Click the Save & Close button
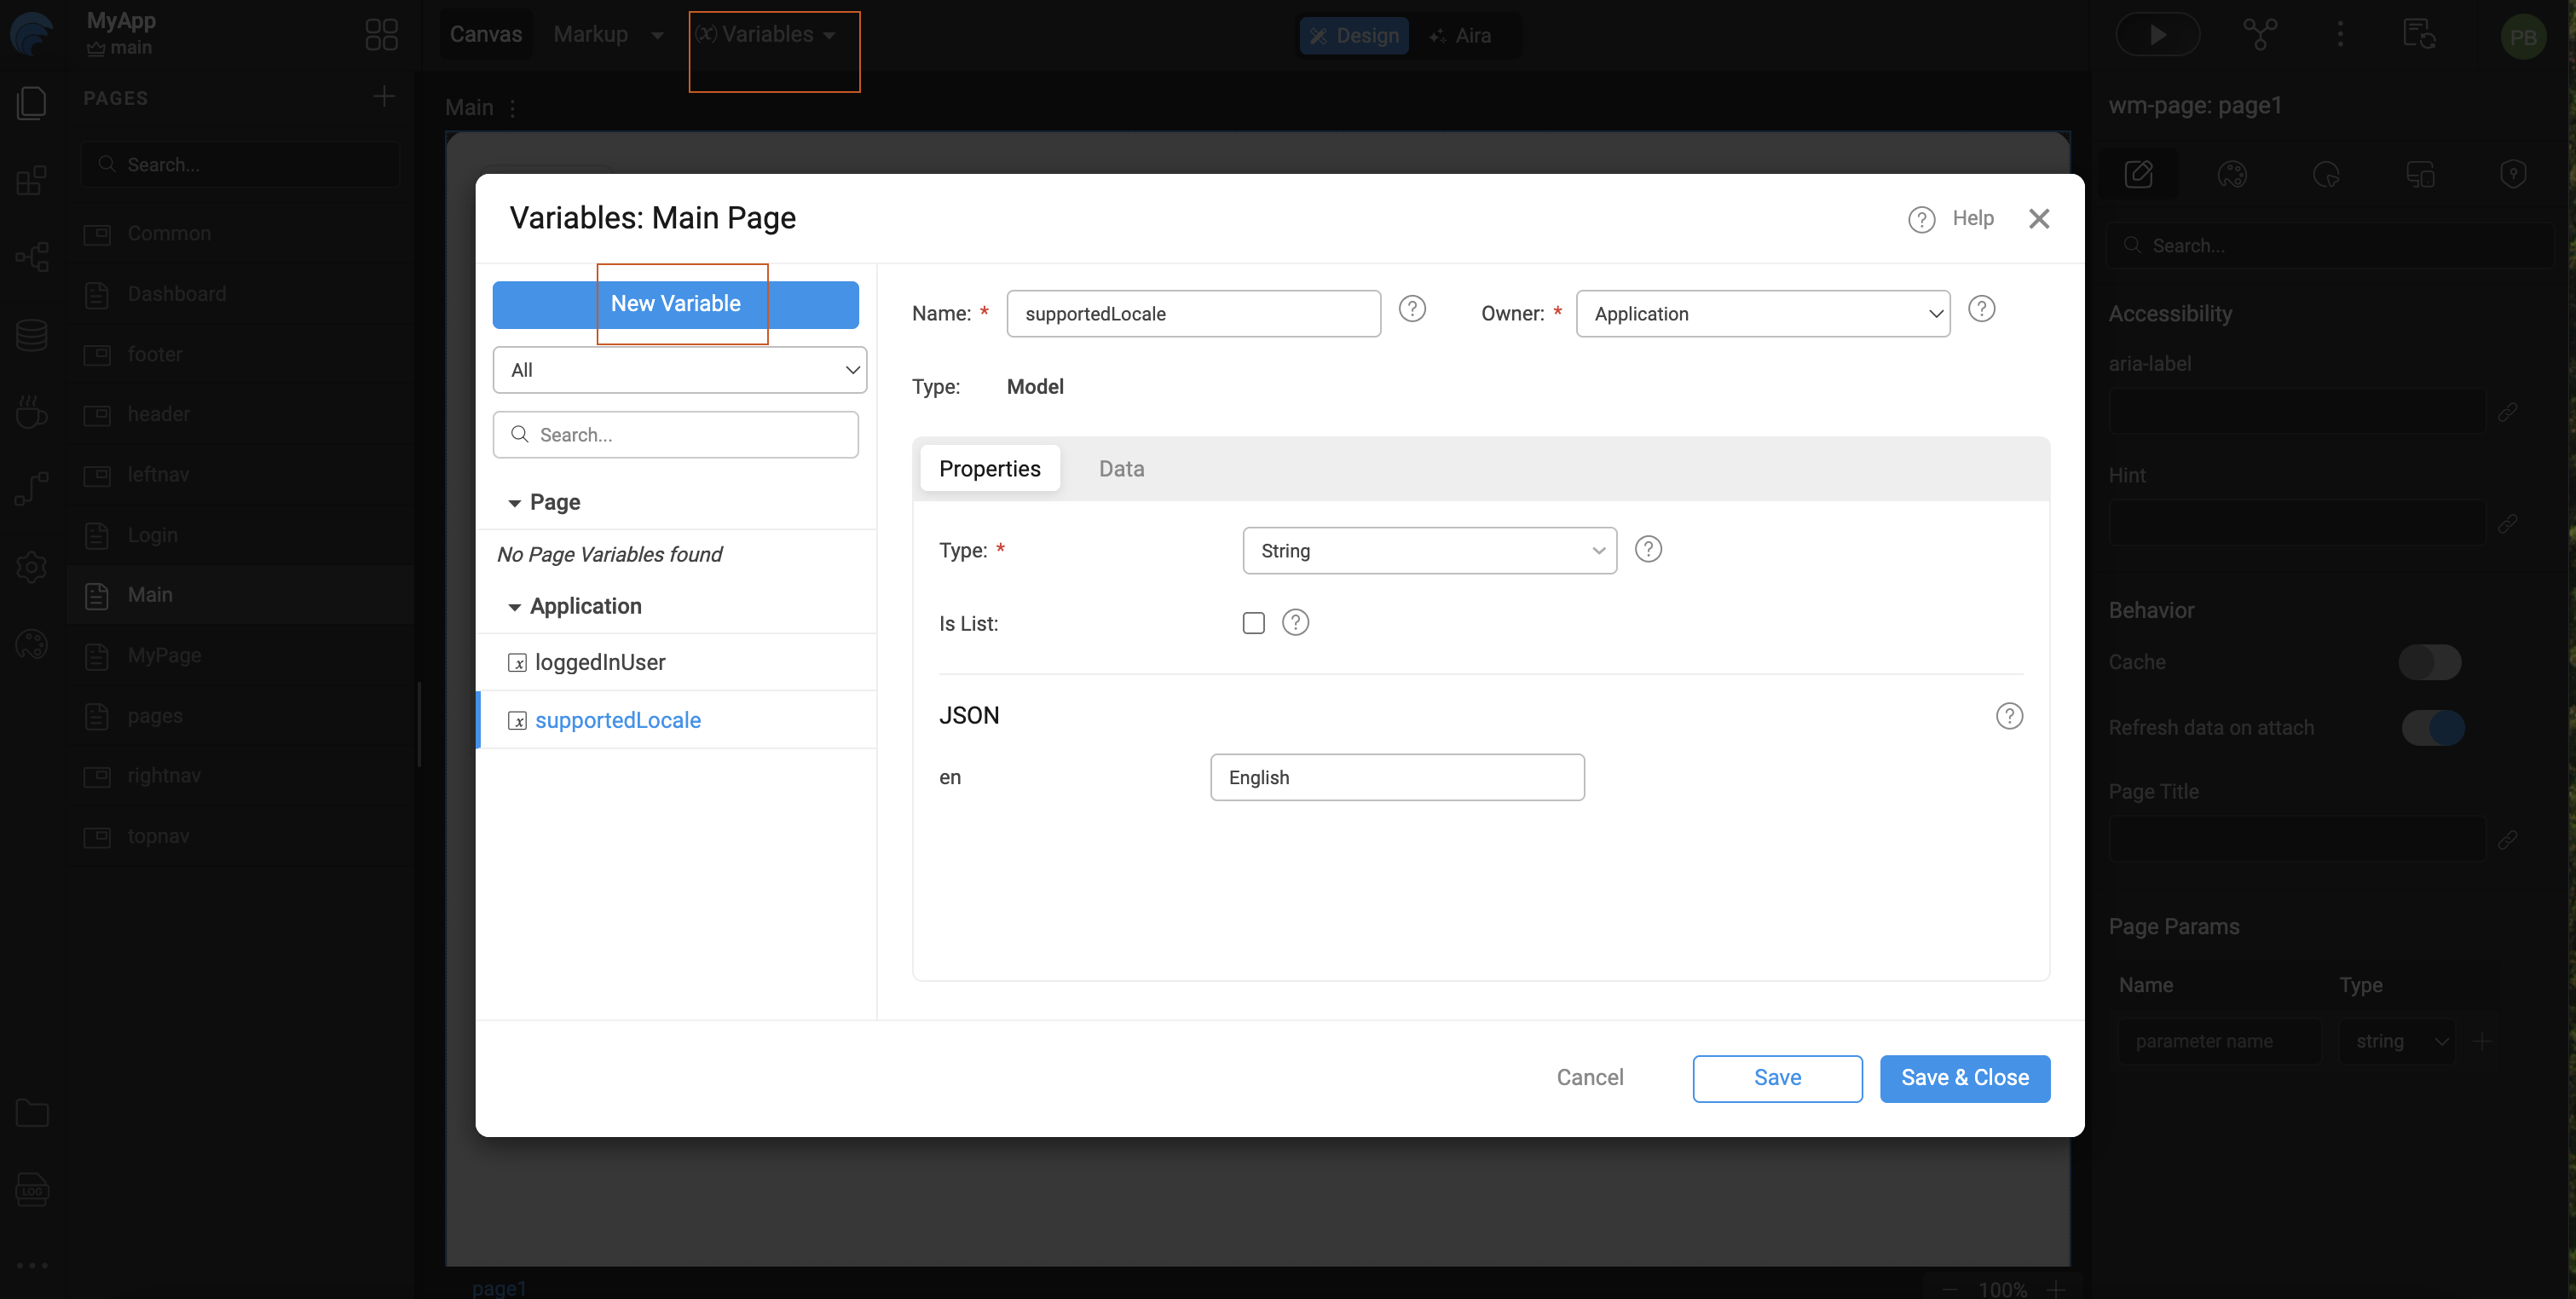 point(1964,1078)
